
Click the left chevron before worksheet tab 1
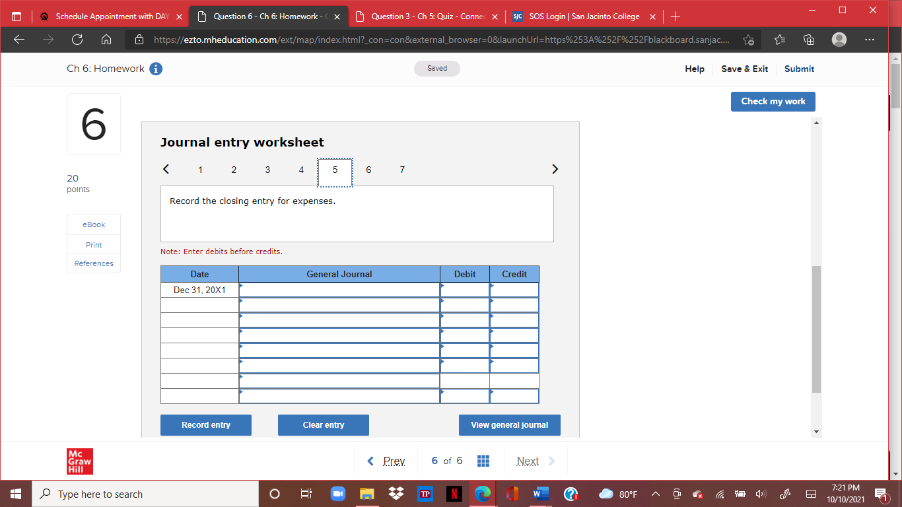pos(166,169)
